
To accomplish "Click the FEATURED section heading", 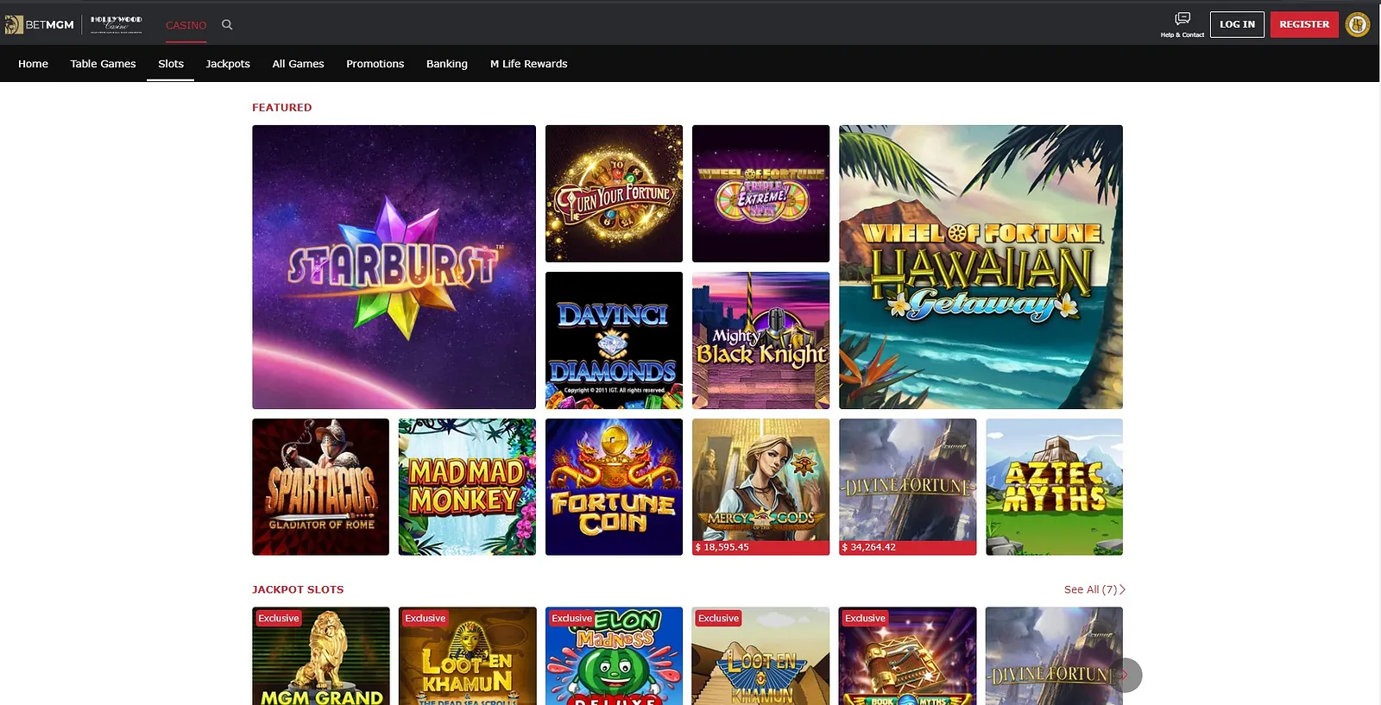I will 281,108.
